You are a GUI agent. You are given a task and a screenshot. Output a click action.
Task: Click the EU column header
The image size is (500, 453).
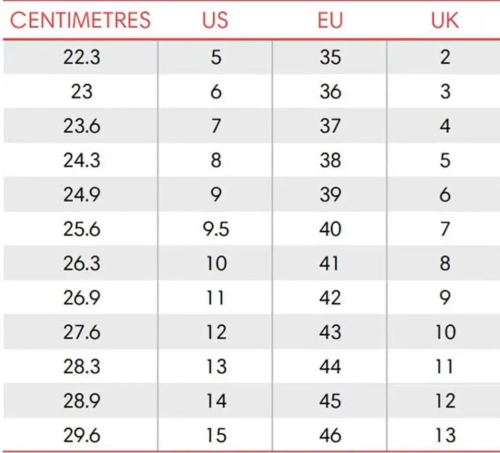330,21
